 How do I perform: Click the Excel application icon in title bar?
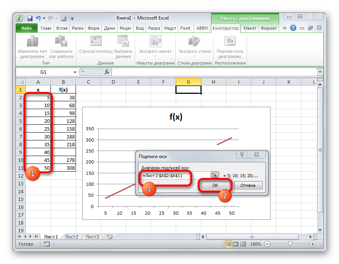click(x=19, y=18)
